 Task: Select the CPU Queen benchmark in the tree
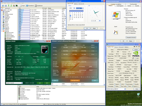(x=8, y=38)
